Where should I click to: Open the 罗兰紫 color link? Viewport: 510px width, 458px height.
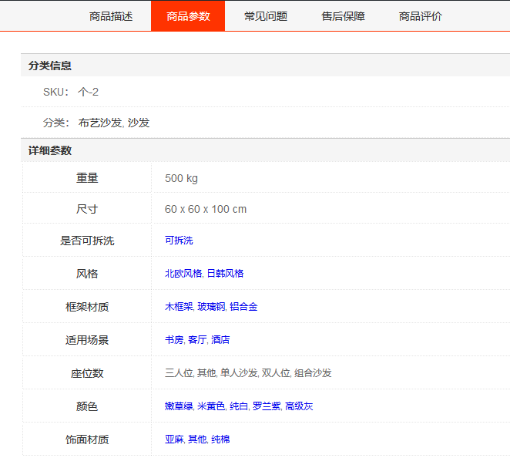pos(267,406)
